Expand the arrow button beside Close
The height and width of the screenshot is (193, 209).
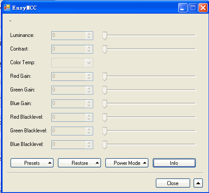pyautogui.click(x=198, y=183)
